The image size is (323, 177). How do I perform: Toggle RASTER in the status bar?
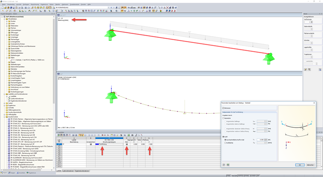coord(234,176)
